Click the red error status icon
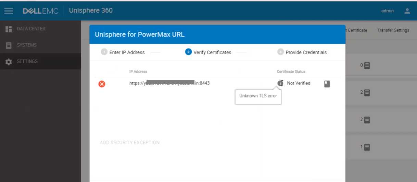Screen dimensions: 417x182 (x=102, y=84)
